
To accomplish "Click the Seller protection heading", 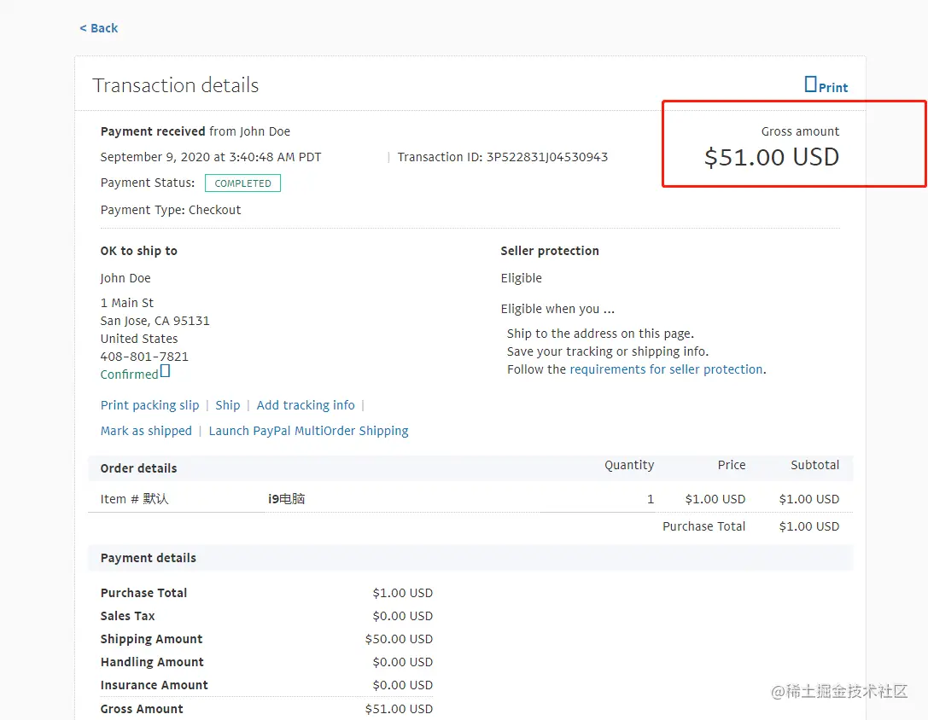I will point(550,251).
